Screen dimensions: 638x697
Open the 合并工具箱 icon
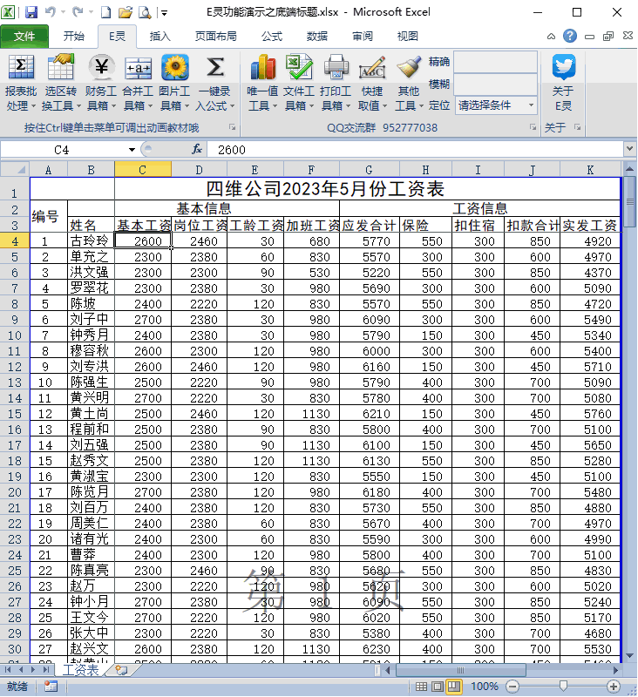tap(138, 69)
